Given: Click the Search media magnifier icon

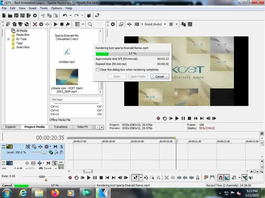Looking at the screenshot, I should 90,24.
